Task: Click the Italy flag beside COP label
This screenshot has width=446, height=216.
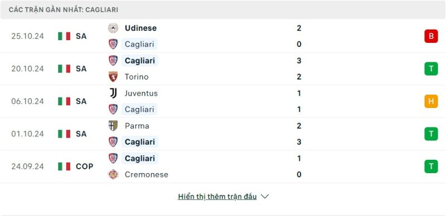Action: (64, 166)
